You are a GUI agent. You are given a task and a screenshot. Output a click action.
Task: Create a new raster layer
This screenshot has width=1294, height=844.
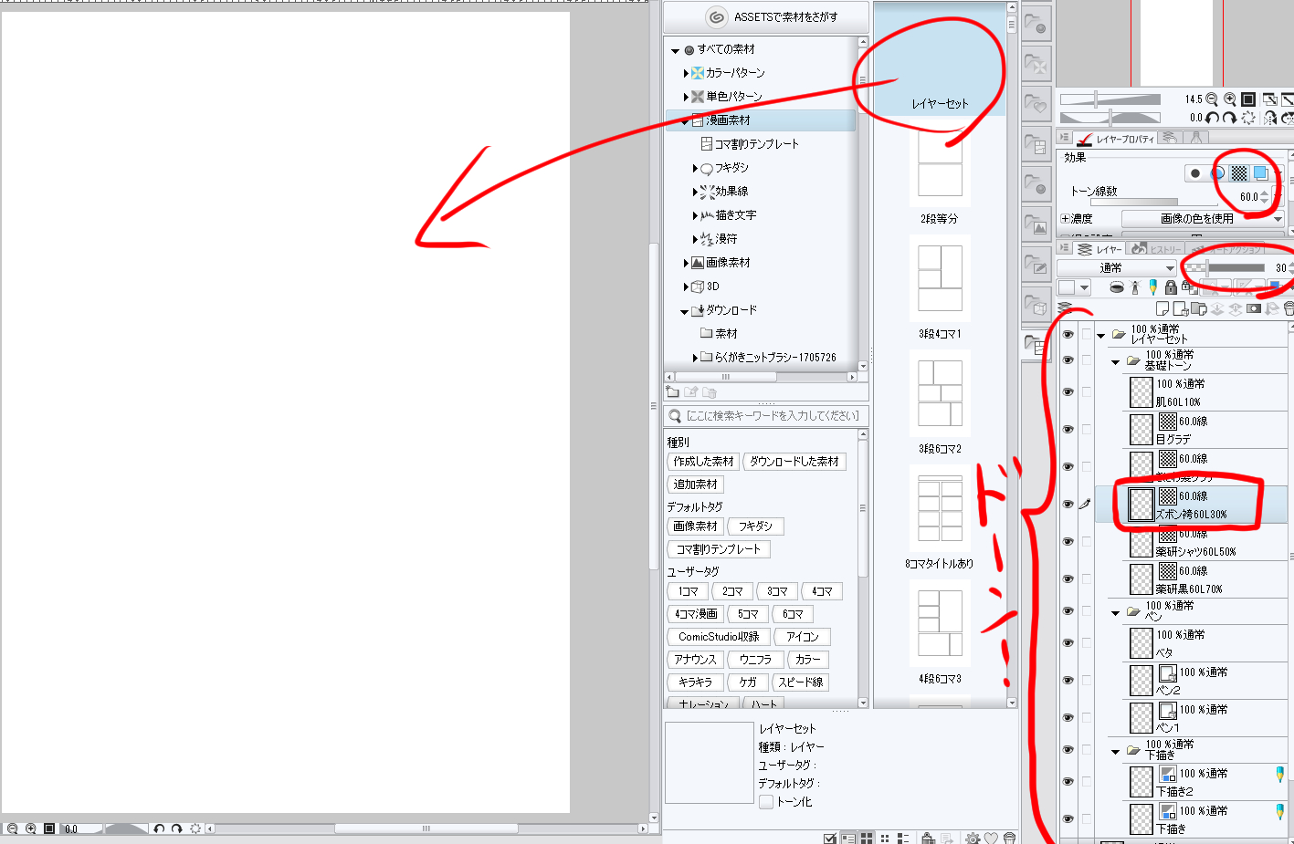tap(1162, 308)
